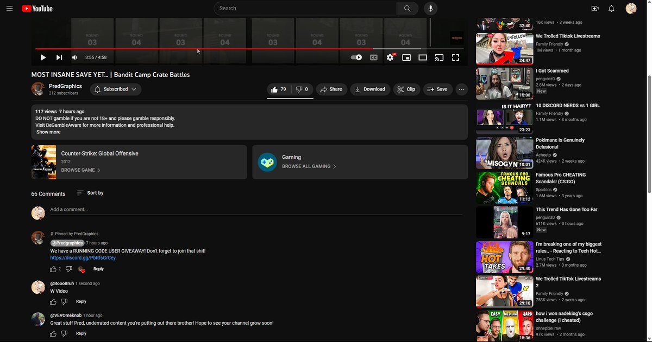Toggle the autoplay switch
The width and height of the screenshot is (652, 342).
point(356,57)
